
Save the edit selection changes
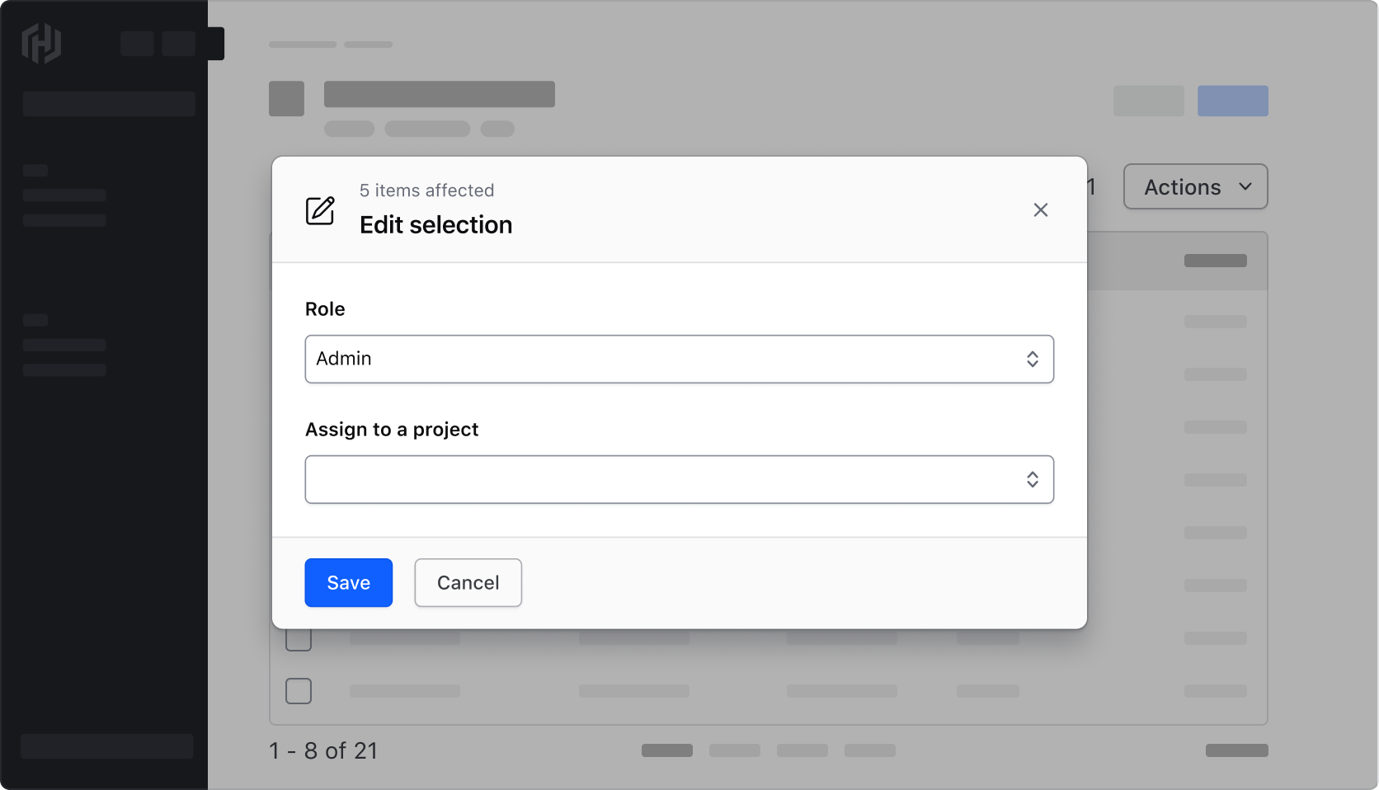348,582
